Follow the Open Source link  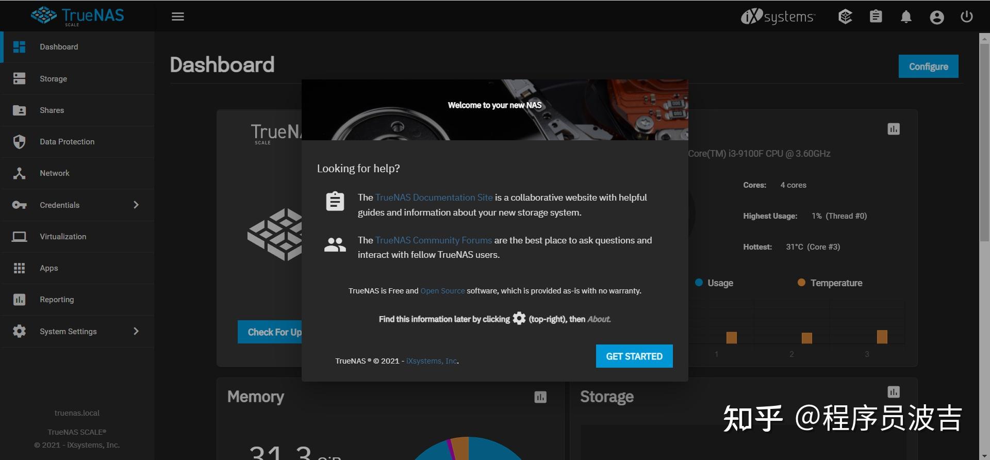coord(442,291)
